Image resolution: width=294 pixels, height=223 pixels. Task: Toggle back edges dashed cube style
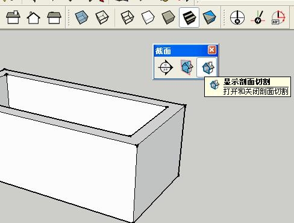coord(102,17)
